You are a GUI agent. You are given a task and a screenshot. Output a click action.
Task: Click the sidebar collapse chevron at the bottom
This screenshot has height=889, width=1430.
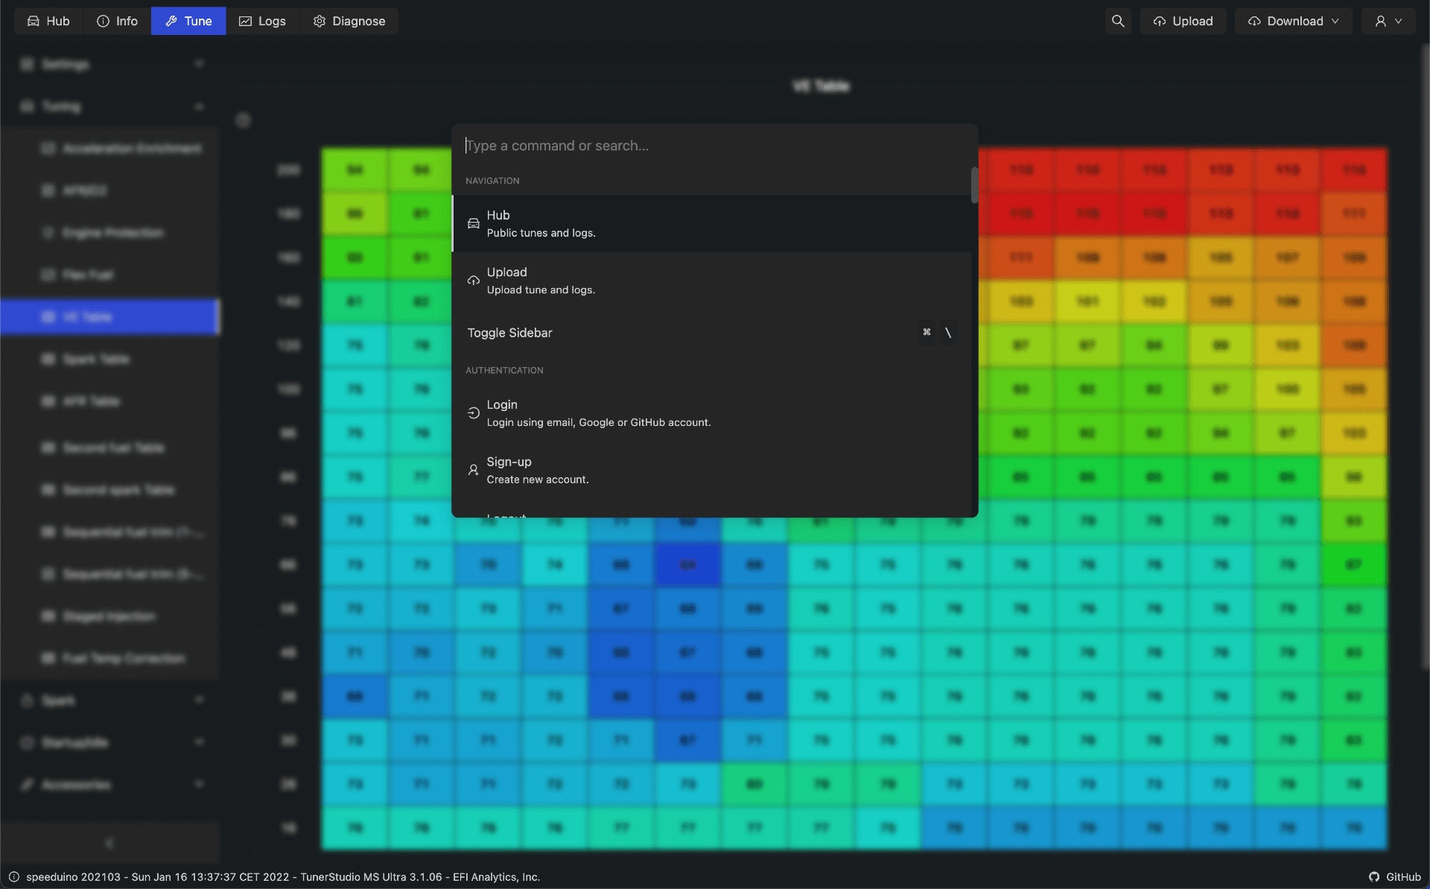pos(109,843)
